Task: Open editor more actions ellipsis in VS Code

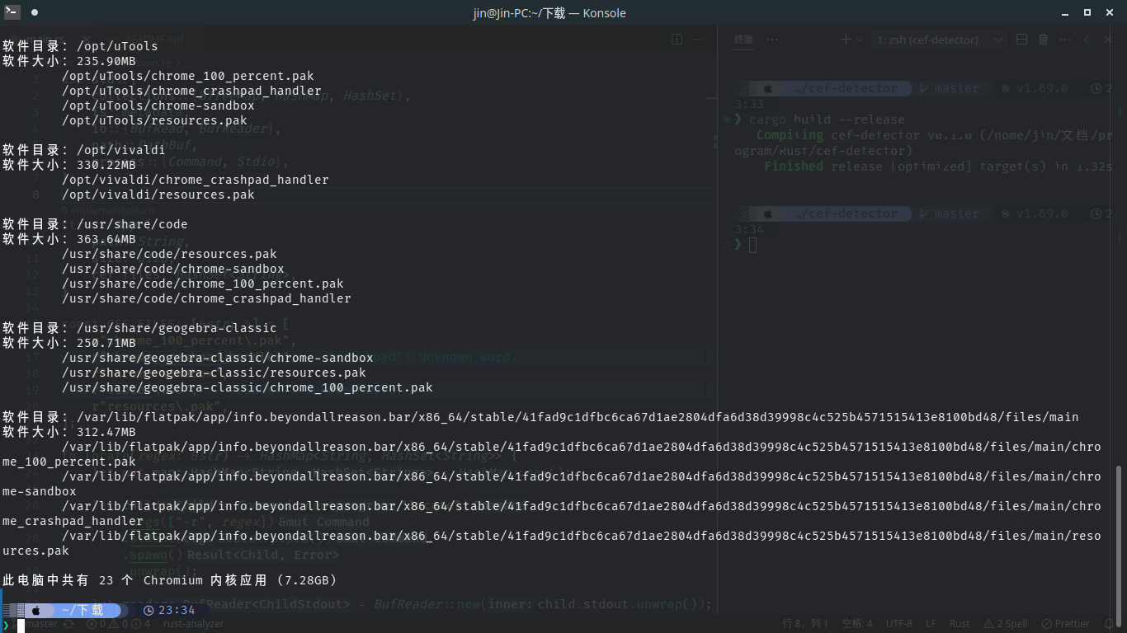Action: (x=699, y=40)
